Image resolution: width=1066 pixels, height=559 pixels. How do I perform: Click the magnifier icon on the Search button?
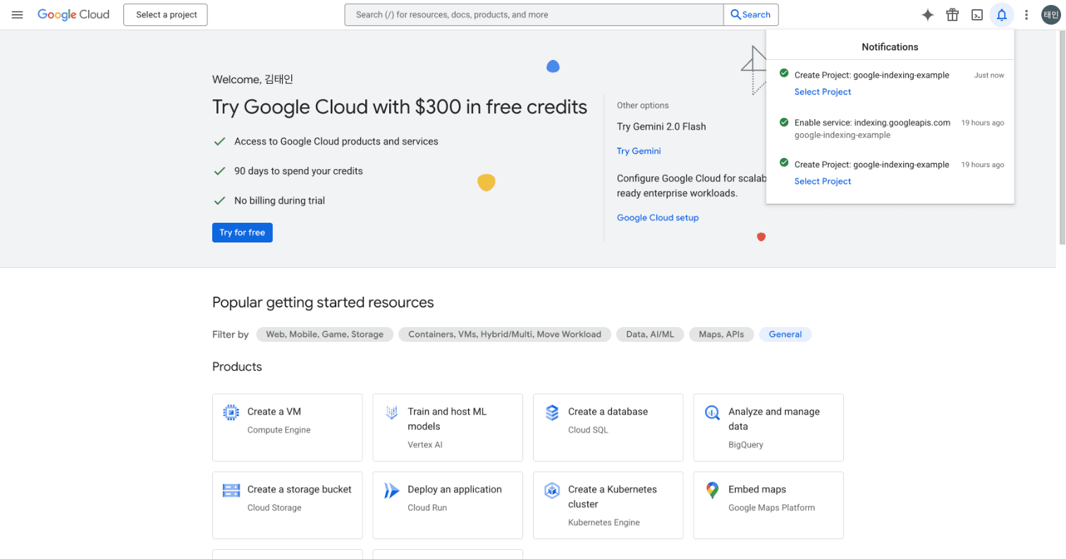click(736, 15)
